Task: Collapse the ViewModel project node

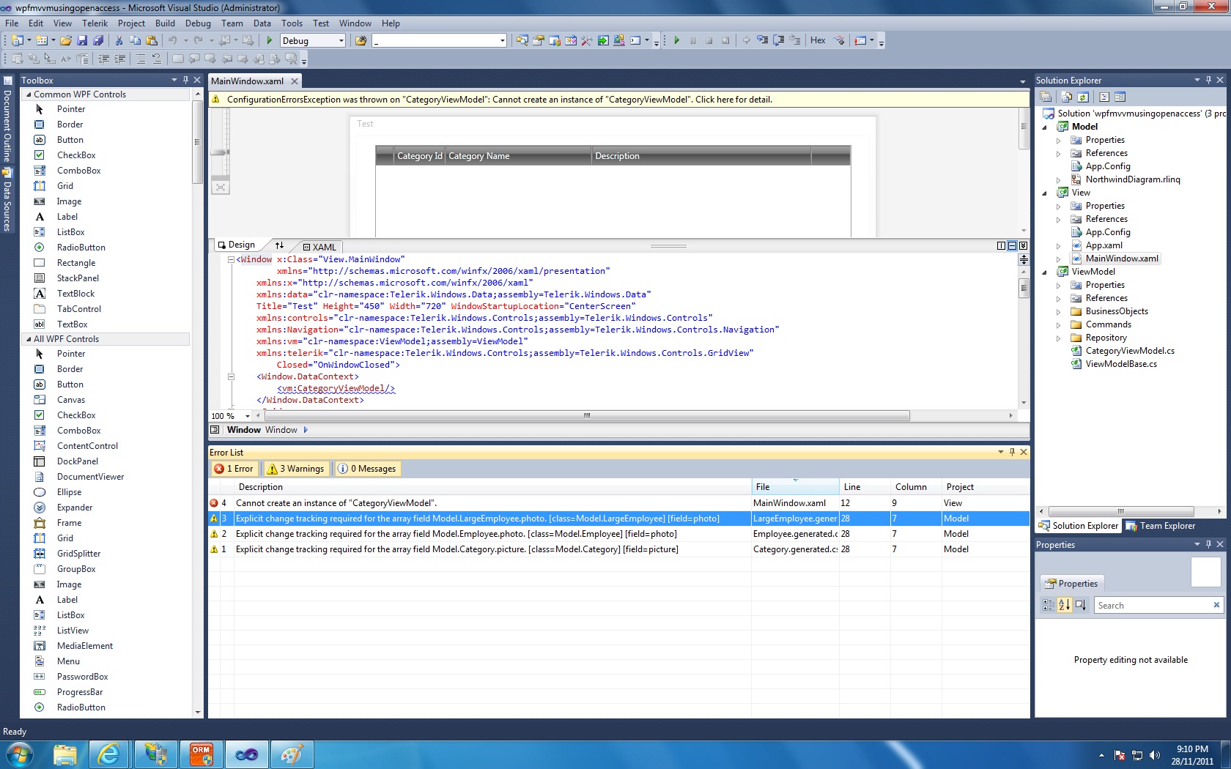Action: 1046,272
